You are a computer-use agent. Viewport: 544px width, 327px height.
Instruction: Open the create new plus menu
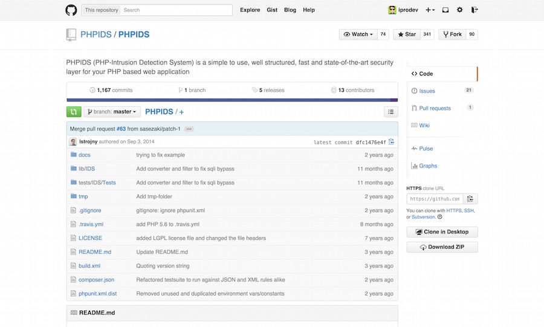point(430,10)
